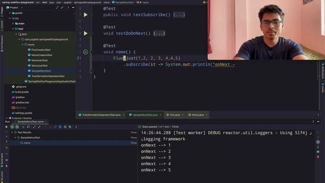Open gradlew.bat file
325x183 pixels.
pyautogui.click(x=22, y=103)
